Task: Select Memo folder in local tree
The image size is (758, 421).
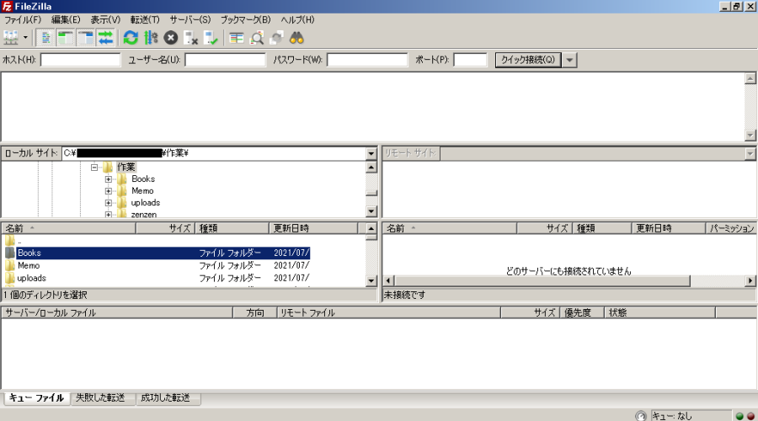Action: 142,191
